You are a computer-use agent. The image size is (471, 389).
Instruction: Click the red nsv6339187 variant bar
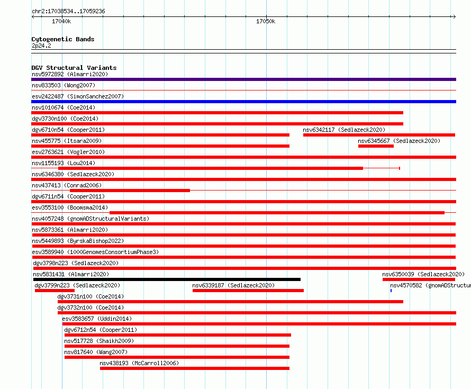(248, 291)
